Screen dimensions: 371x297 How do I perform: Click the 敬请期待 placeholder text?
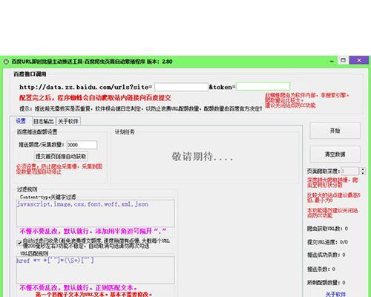point(203,157)
